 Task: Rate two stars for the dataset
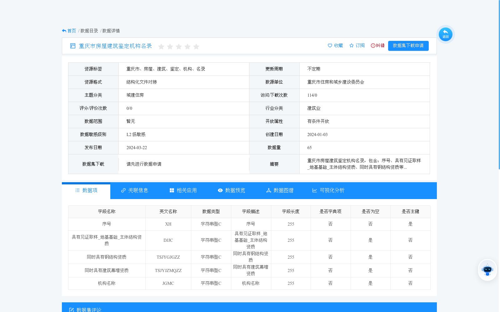tap(170, 46)
